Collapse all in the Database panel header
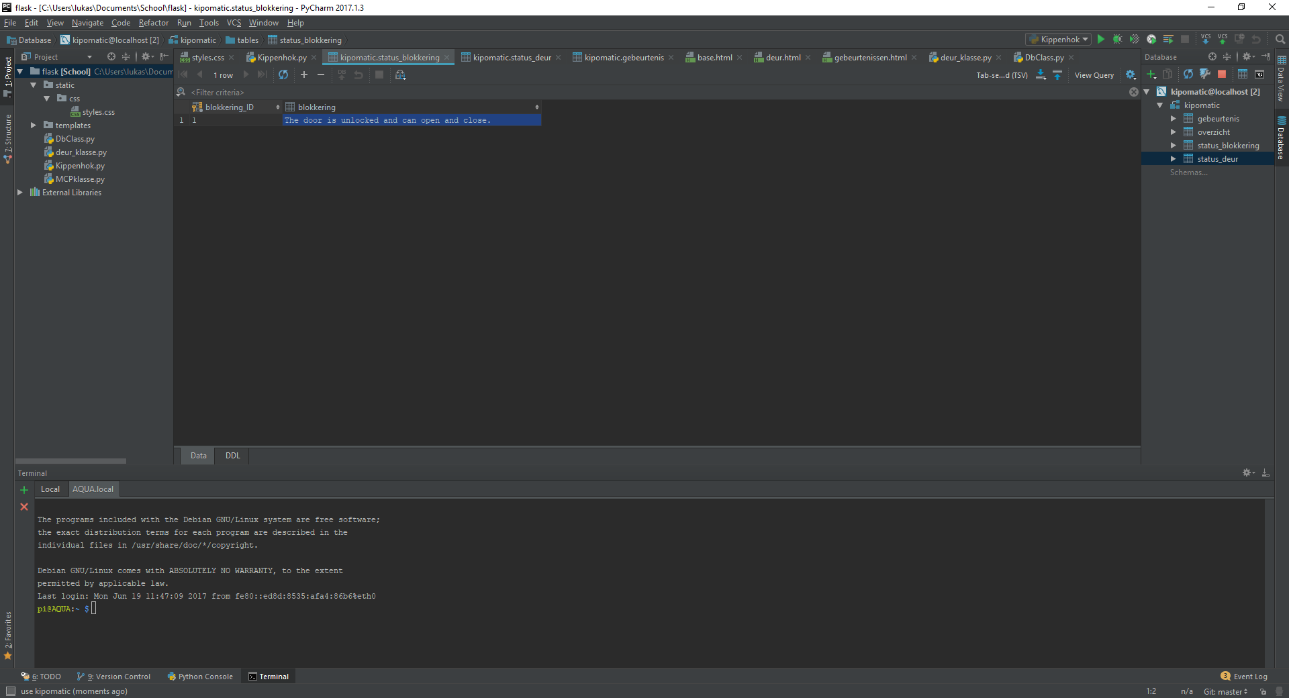 point(1227,57)
